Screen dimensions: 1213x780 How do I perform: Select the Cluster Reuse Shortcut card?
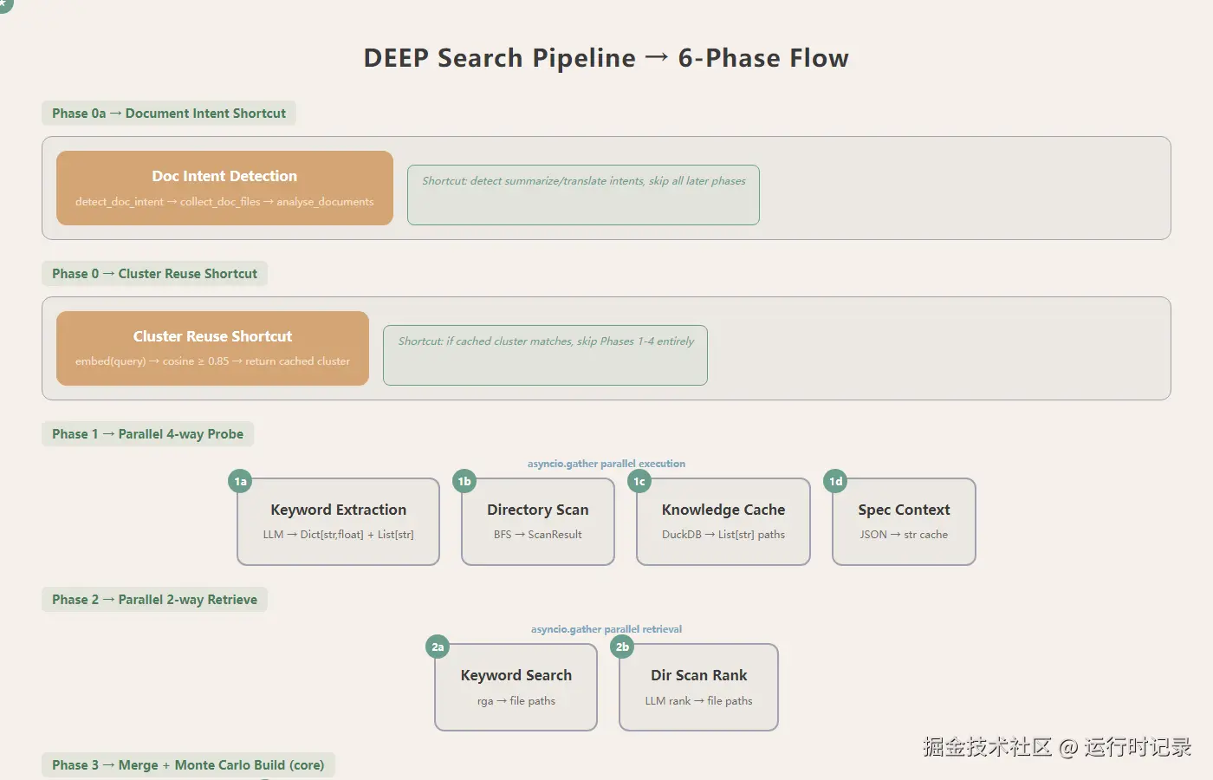(212, 348)
